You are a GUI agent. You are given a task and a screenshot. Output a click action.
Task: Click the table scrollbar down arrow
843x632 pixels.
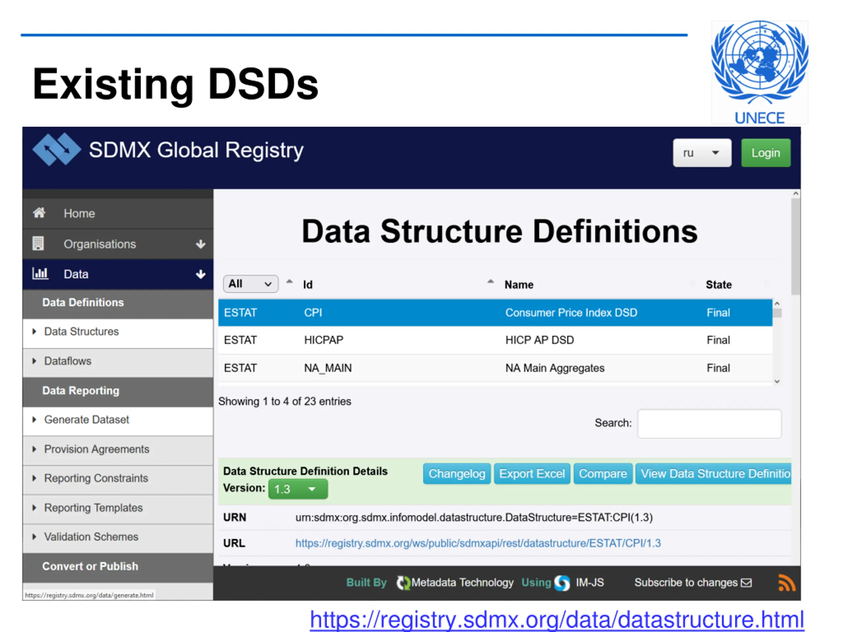[x=777, y=381]
